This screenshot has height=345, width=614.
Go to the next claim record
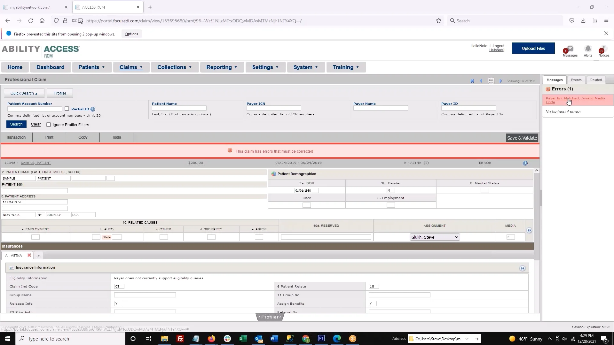click(500, 81)
